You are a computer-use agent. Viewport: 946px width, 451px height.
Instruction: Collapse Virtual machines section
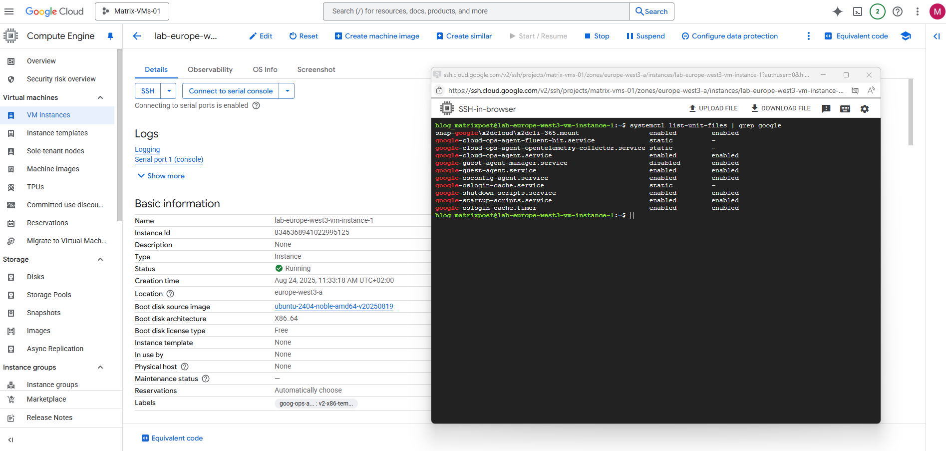[100, 97]
